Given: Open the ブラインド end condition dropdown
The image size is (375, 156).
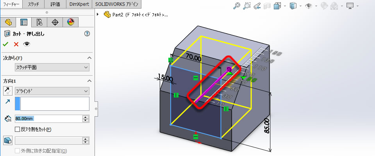Looking at the screenshot, I should pos(52,91).
